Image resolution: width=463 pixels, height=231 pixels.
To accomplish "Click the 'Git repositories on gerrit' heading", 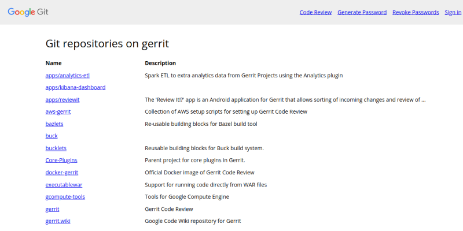I will (107, 44).
